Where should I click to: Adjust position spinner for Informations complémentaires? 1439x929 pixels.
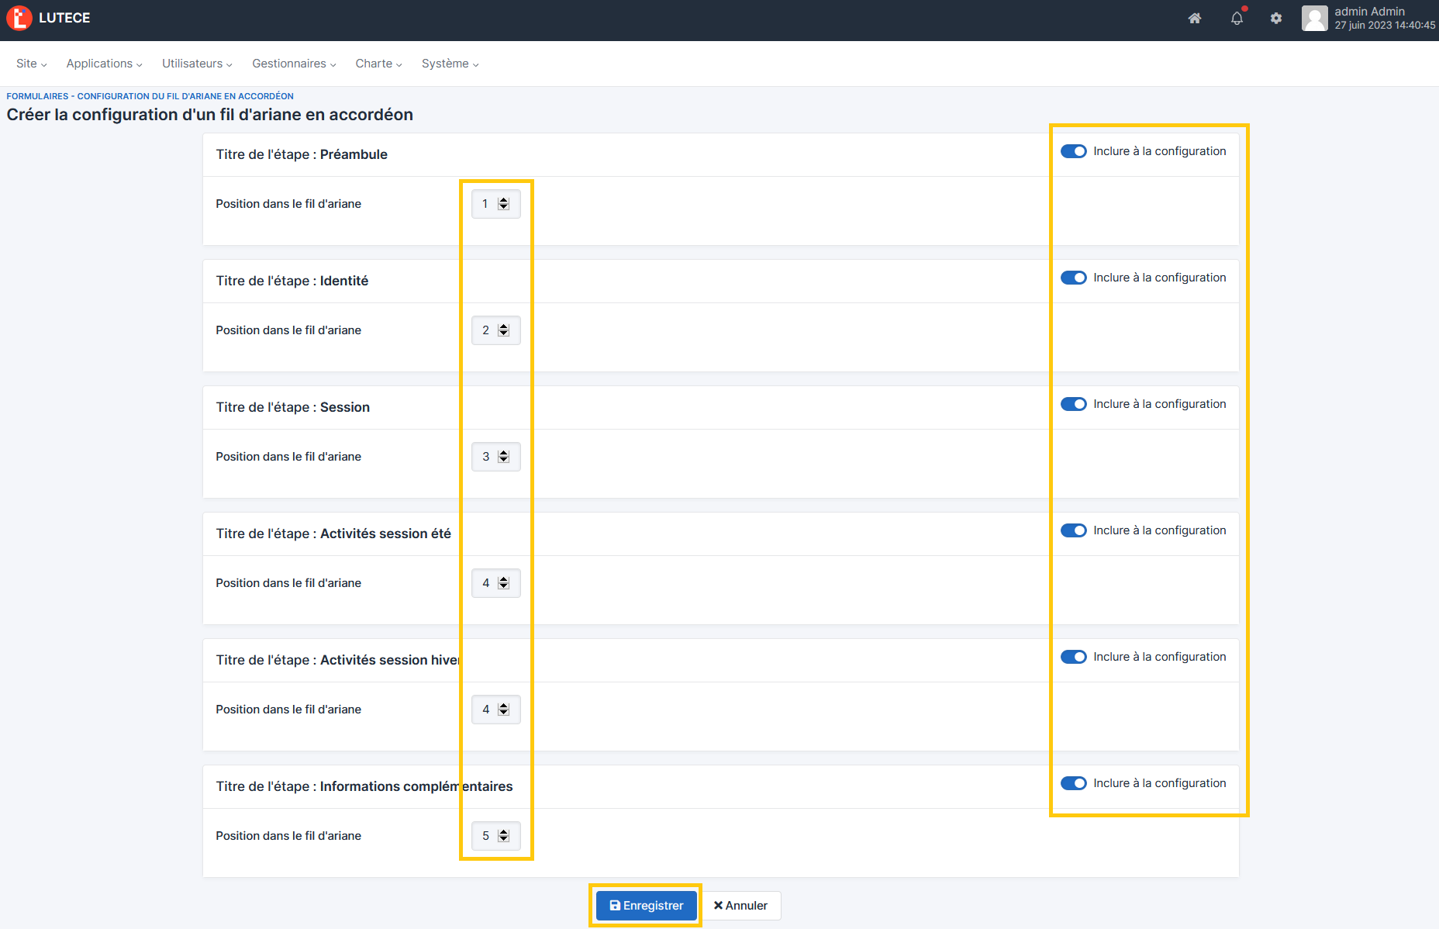503,836
